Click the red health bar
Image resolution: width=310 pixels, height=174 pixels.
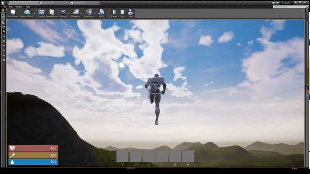(33, 148)
